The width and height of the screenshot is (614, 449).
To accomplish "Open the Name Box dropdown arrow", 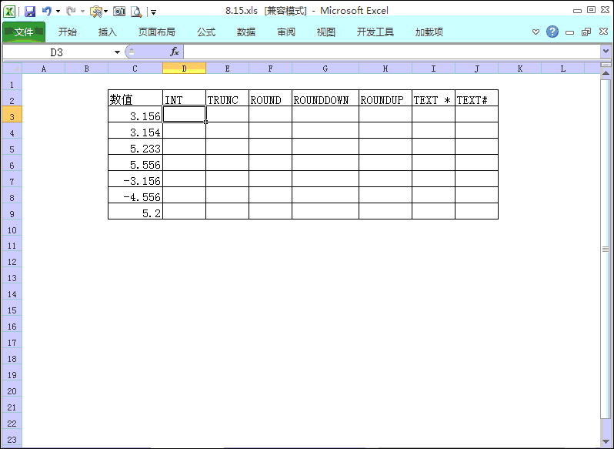I will (117, 52).
